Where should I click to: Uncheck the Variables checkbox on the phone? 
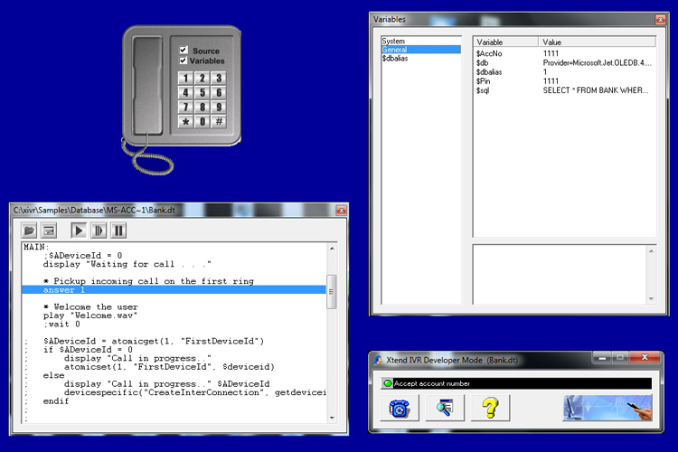tap(184, 61)
